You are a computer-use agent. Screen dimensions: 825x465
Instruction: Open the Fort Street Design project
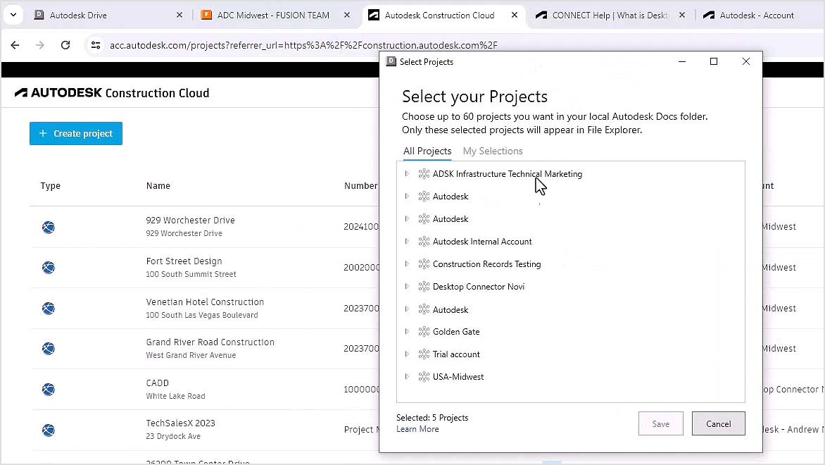(184, 261)
